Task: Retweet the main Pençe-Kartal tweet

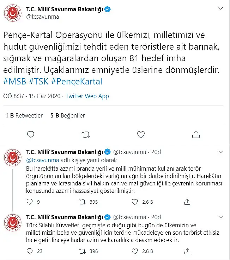Action: (x=86, y=135)
